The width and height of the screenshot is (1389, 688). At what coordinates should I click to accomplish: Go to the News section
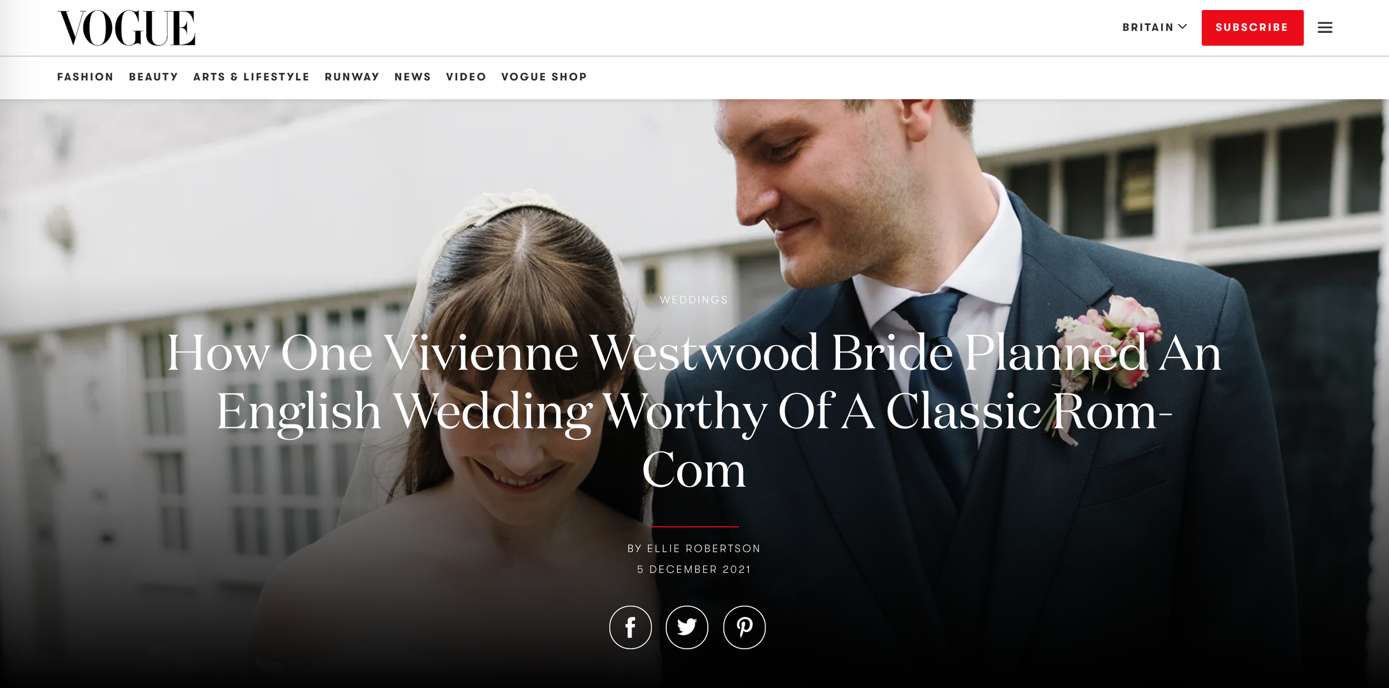[x=413, y=77]
